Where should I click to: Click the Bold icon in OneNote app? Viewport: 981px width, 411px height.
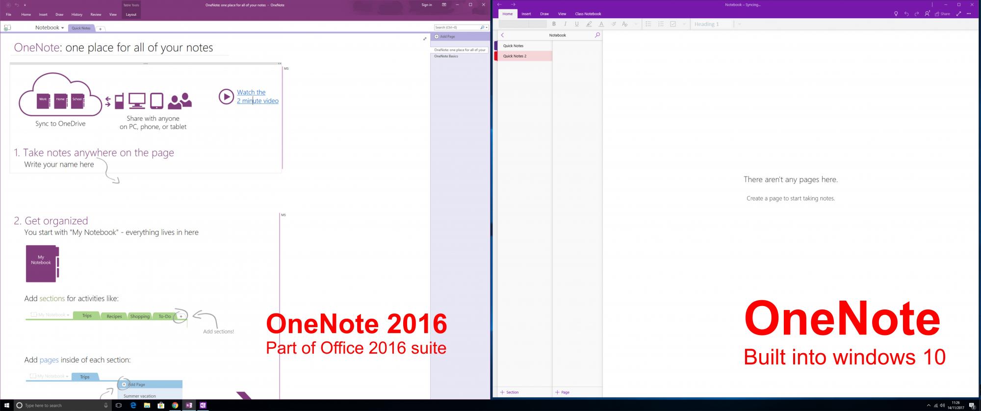click(554, 24)
